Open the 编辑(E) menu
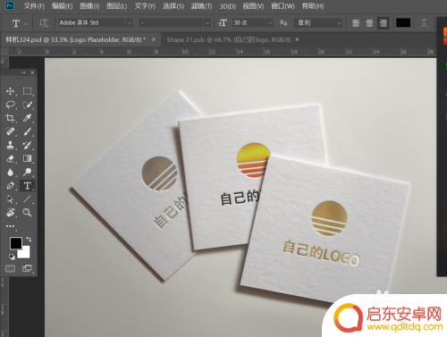447x337 pixels. [x=62, y=6]
